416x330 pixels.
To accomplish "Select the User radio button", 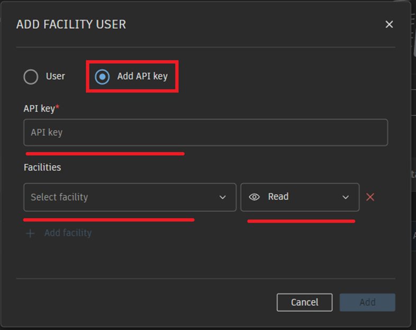I will [31, 77].
